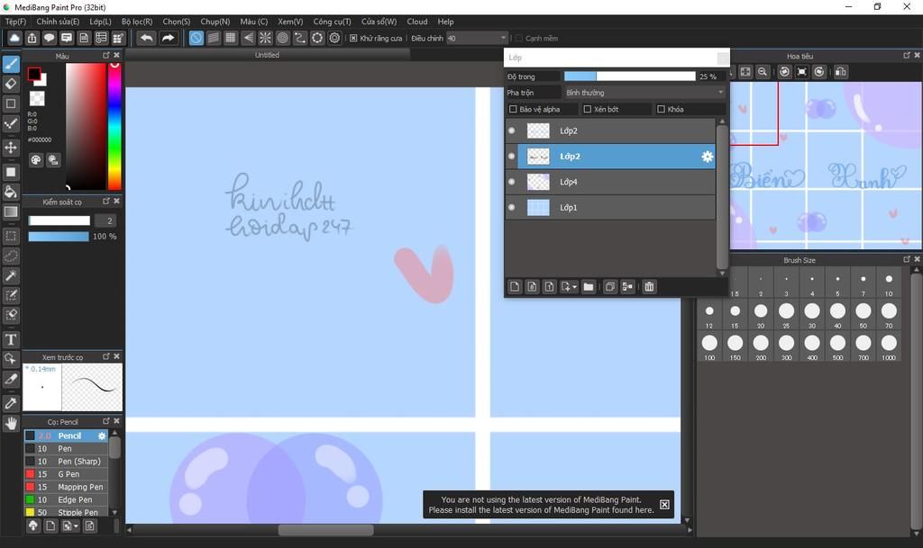Switch to the Untitled document tab

[267, 55]
